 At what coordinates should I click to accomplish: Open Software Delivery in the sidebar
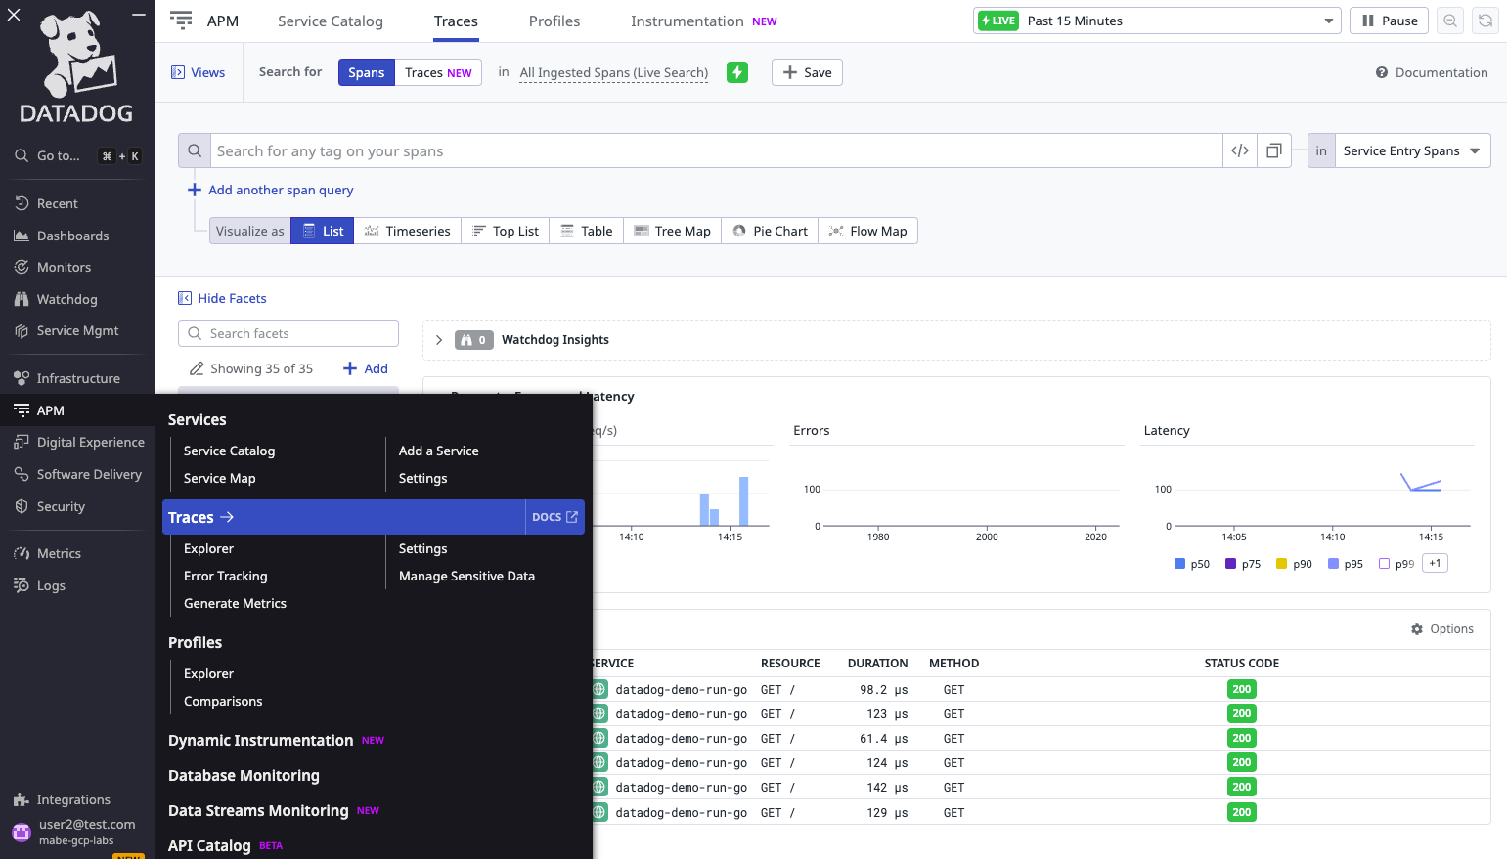(x=89, y=474)
